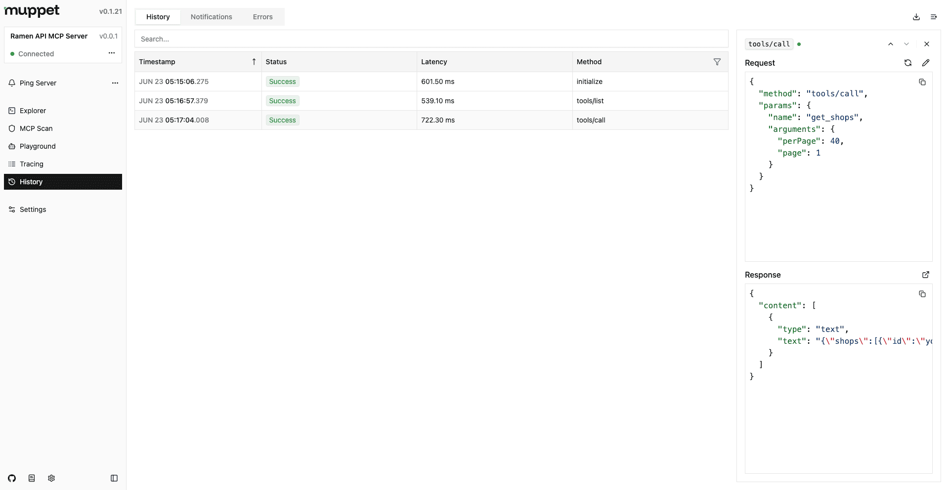Open the Playground page
Viewport: 949px width, 490px height.
[x=38, y=146]
